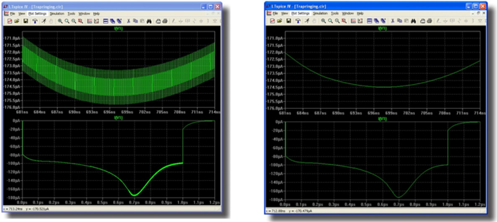This screenshot has width=497, height=222.
Task: Open the Tools menu in left window
Action: pos(71,13)
